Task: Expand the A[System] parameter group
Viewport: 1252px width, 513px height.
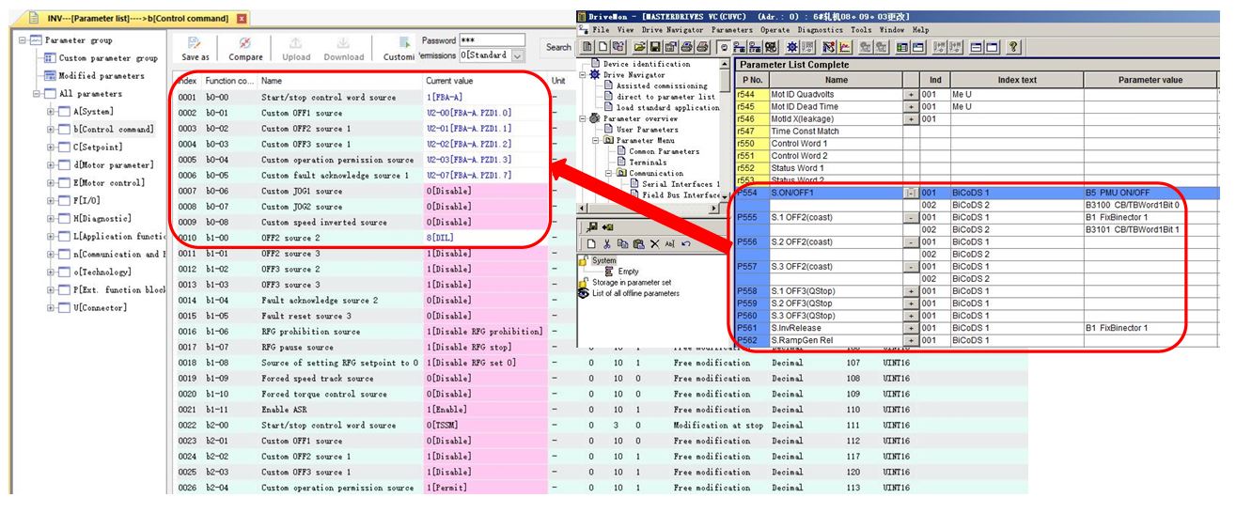Action: click(52, 112)
